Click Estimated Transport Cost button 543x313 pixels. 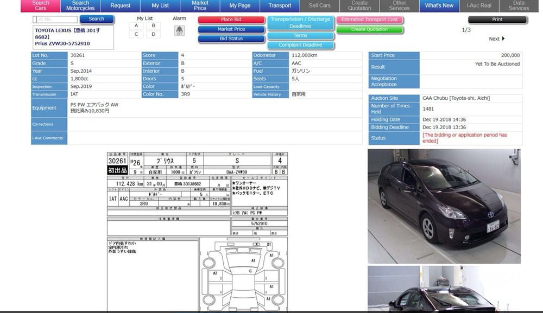click(369, 20)
